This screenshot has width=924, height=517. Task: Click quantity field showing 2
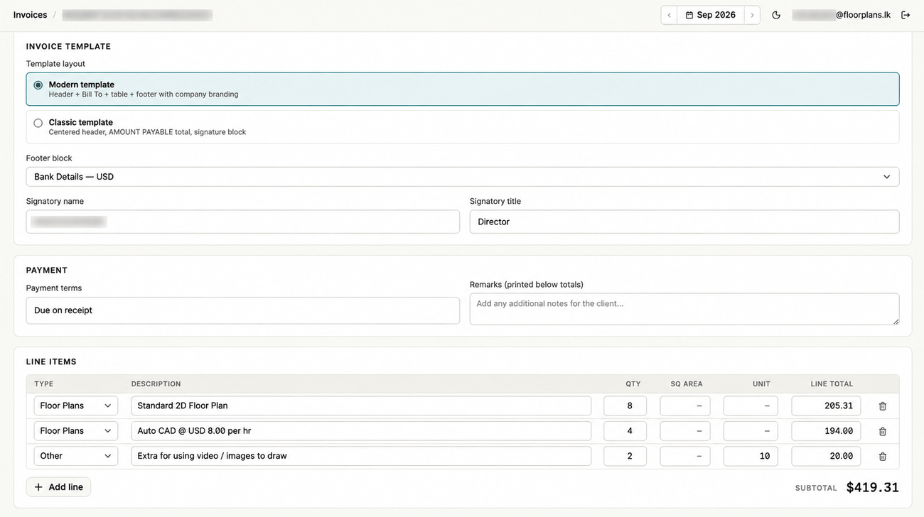point(625,456)
